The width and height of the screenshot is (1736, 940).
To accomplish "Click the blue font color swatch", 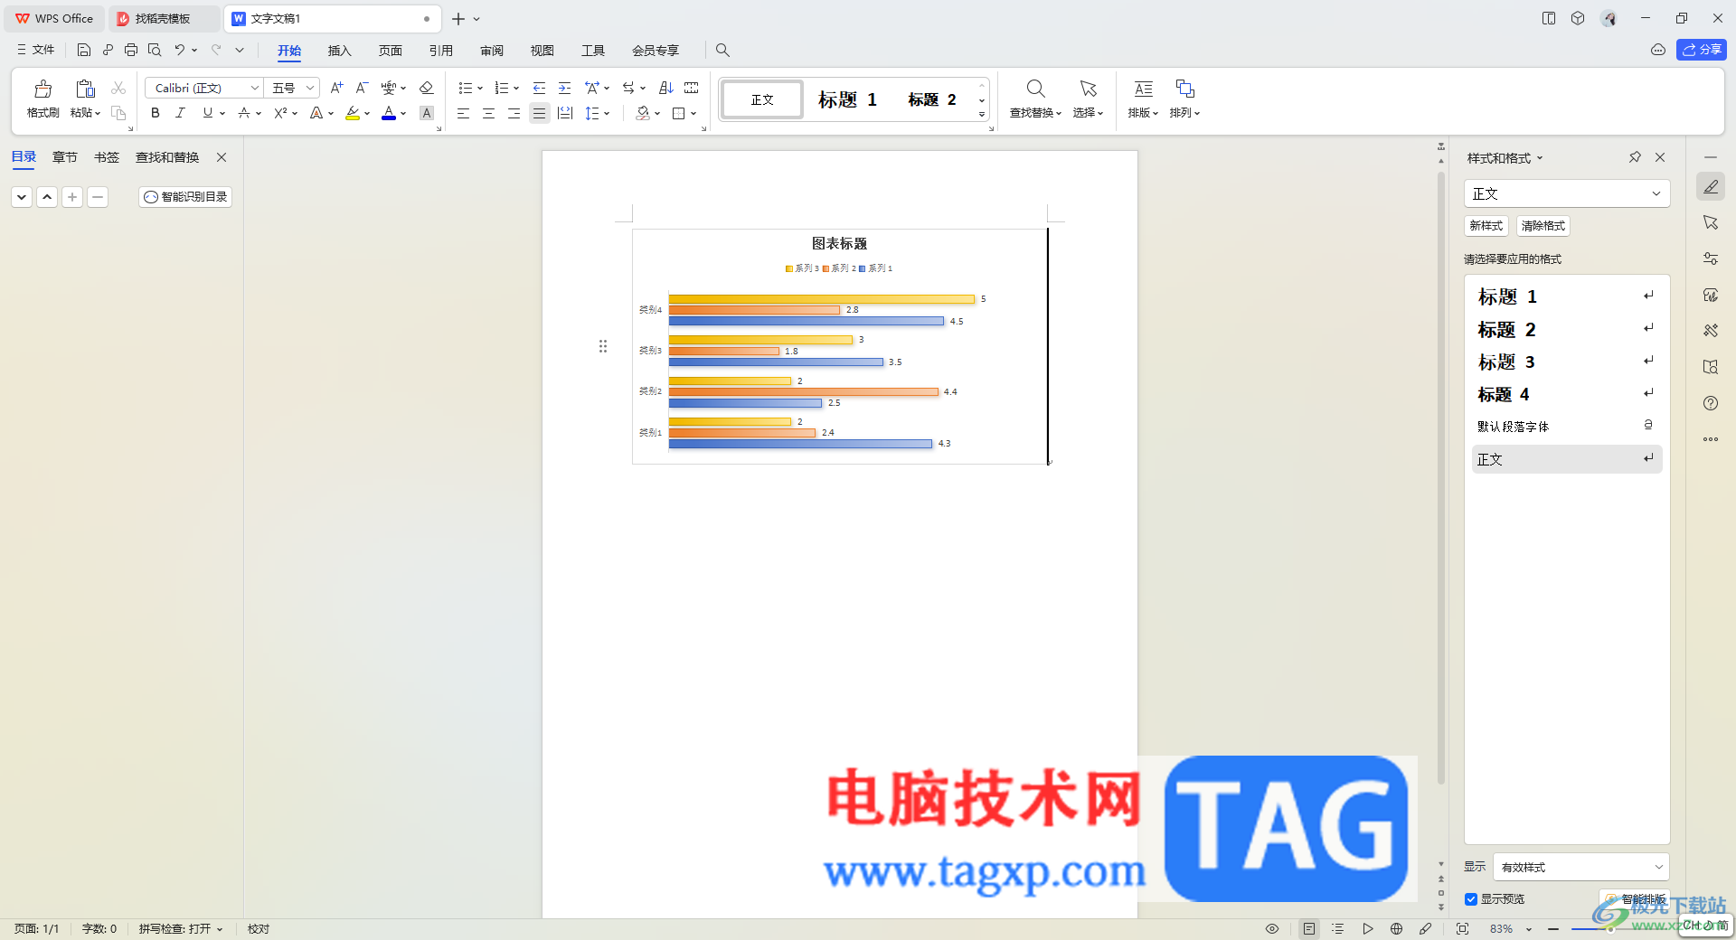I will (x=389, y=113).
